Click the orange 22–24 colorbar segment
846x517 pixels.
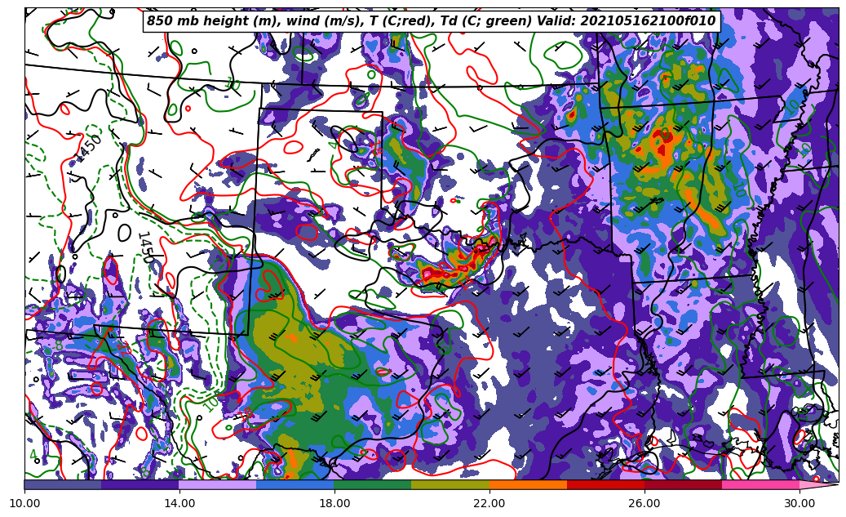coord(528,484)
